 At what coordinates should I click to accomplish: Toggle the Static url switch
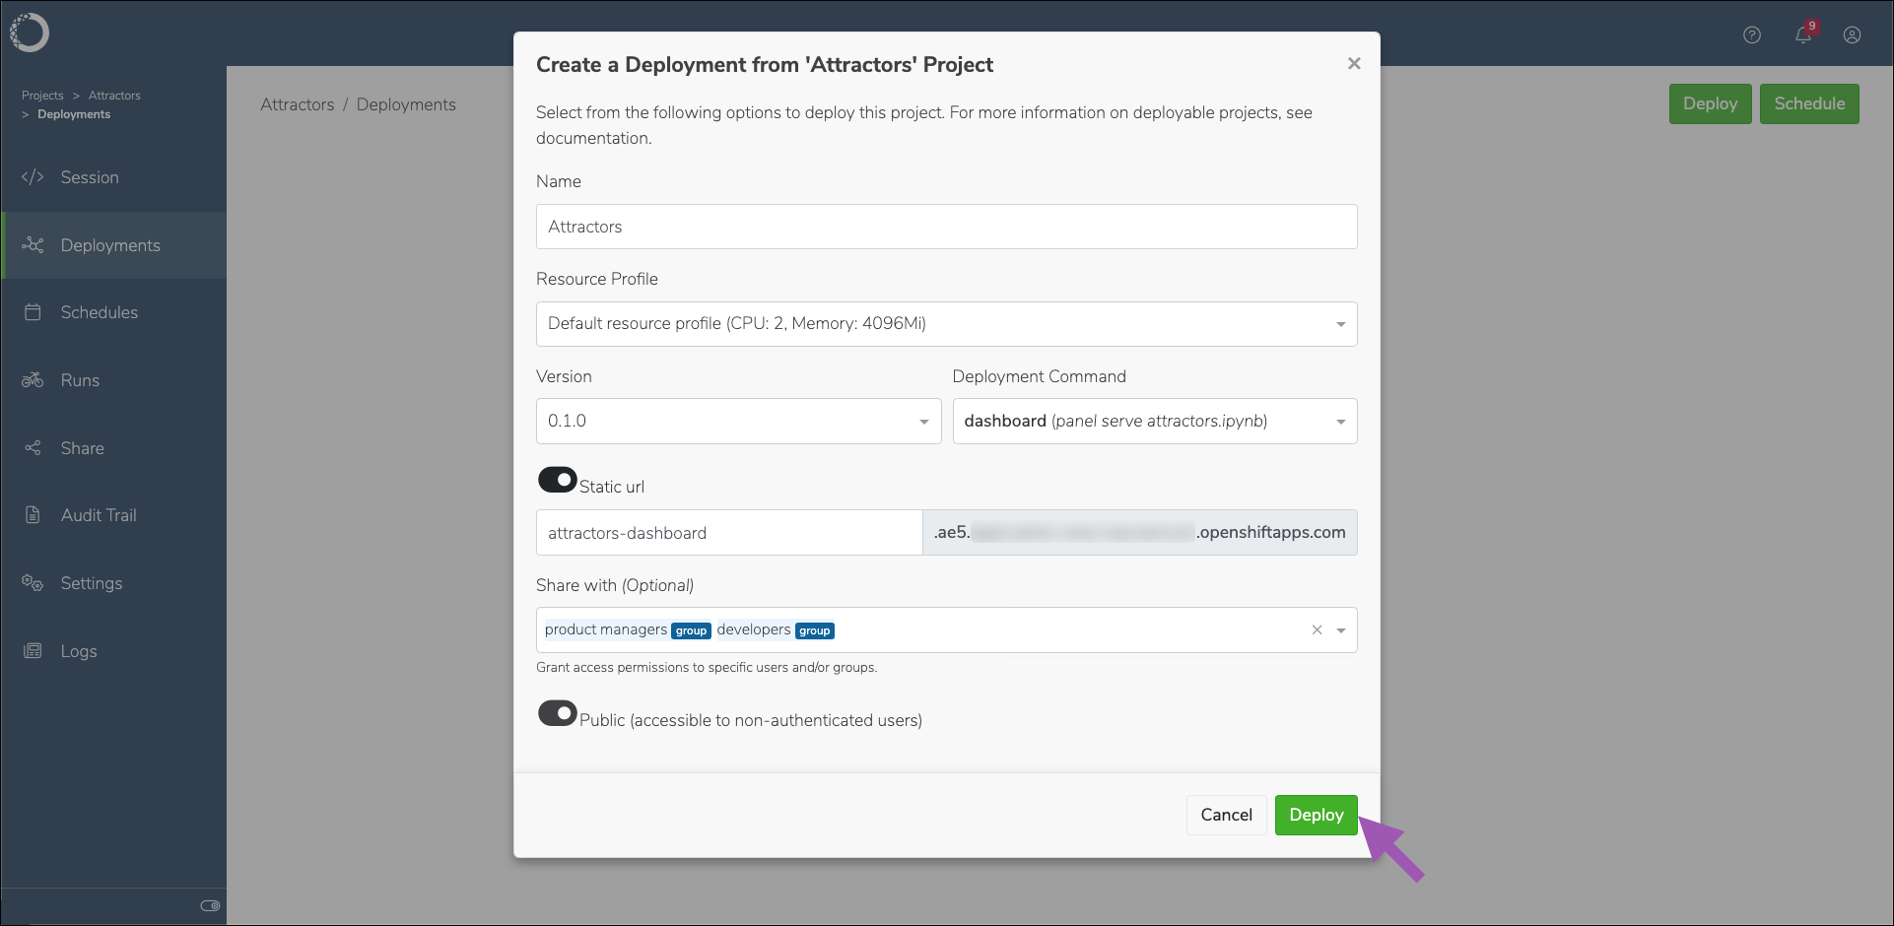(557, 480)
